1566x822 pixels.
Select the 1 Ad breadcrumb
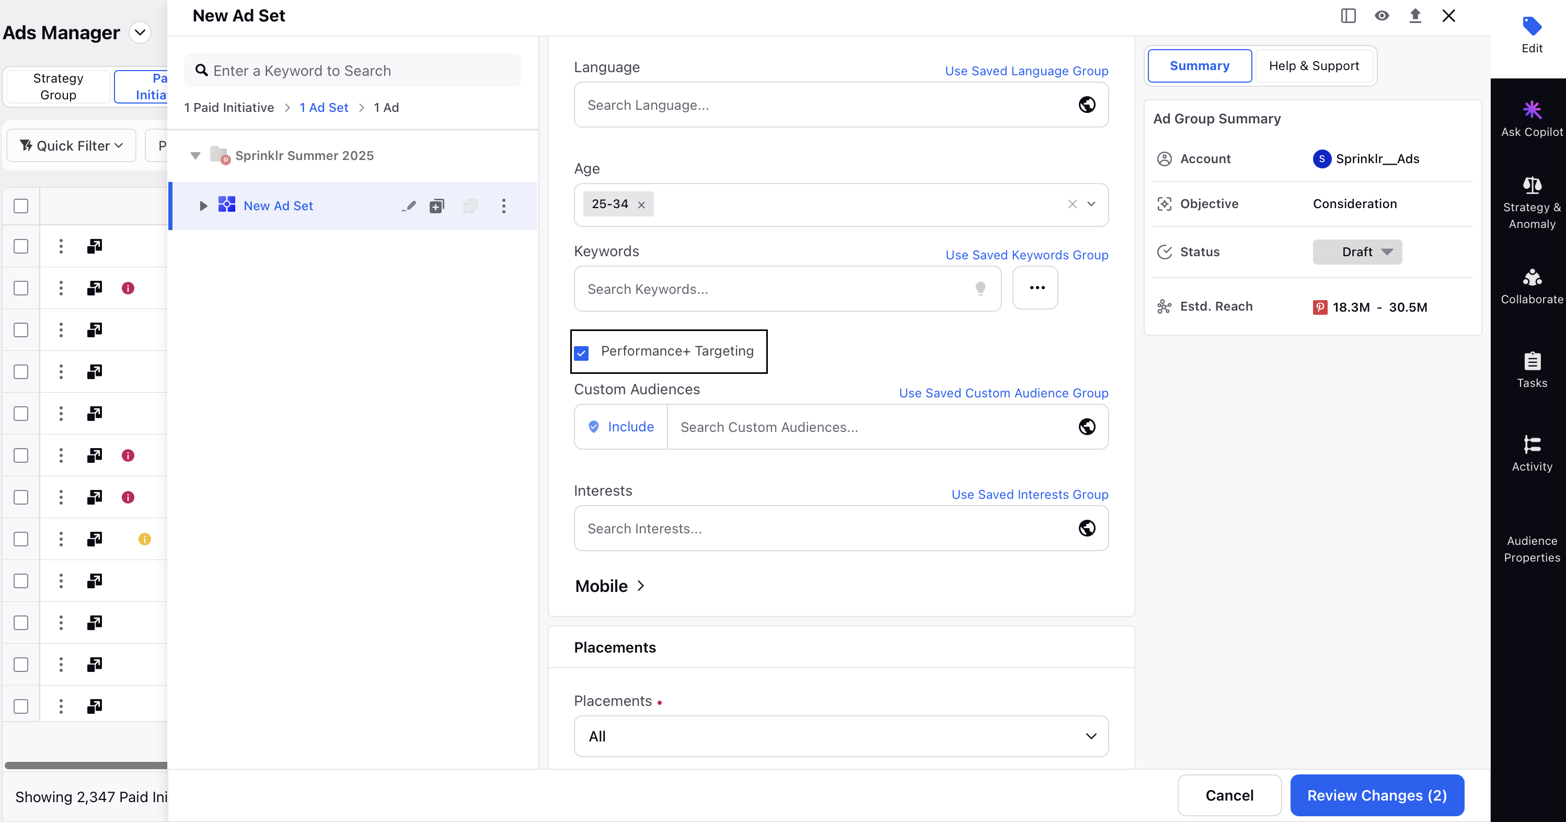pyautogui.click(x=386, y=108)
